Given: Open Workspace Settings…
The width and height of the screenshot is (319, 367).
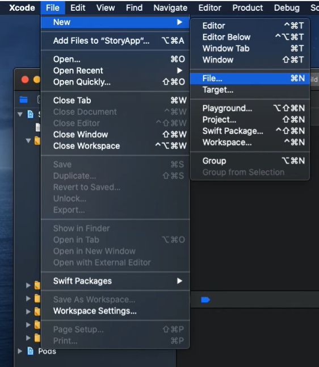Looking at the screenshot, I should (115, 311).
